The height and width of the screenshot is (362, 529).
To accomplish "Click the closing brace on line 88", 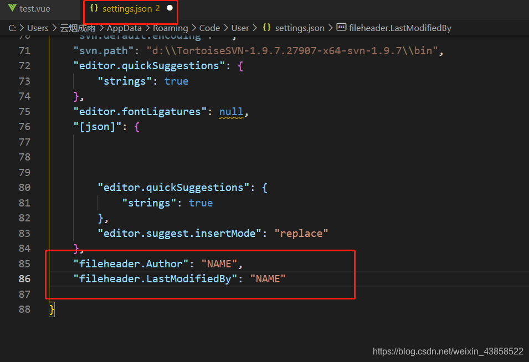I will pyautogui.click(x=51, y=309).
